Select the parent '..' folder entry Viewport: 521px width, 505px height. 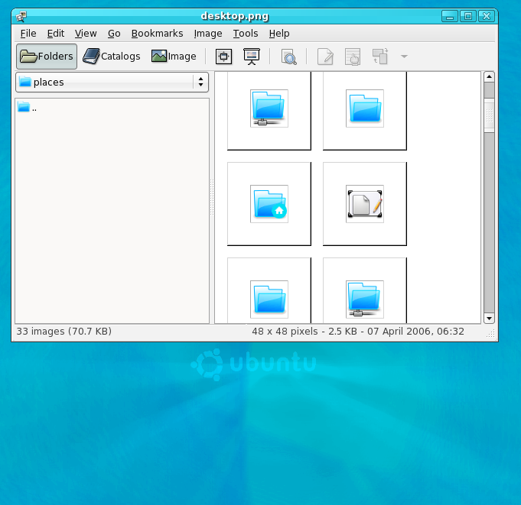tap(27, 108)
